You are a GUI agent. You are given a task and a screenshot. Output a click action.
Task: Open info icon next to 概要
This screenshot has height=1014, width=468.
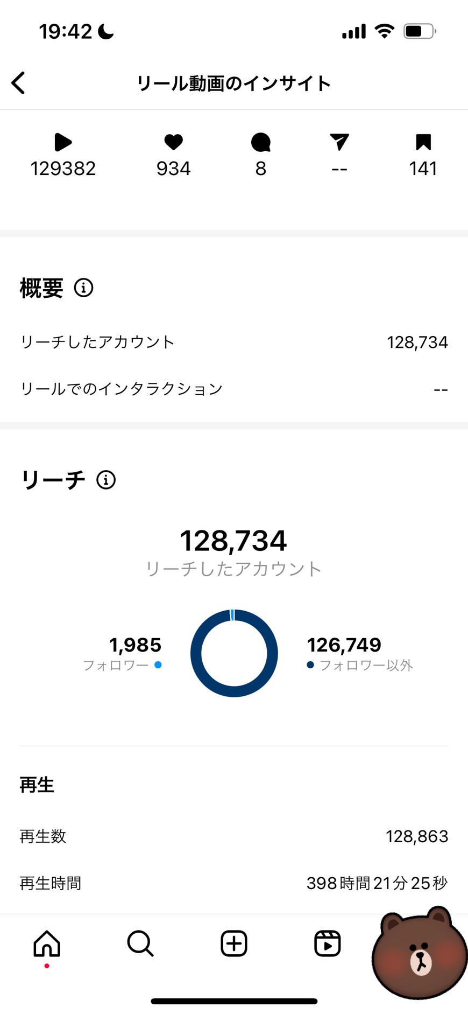coord(83,288)
